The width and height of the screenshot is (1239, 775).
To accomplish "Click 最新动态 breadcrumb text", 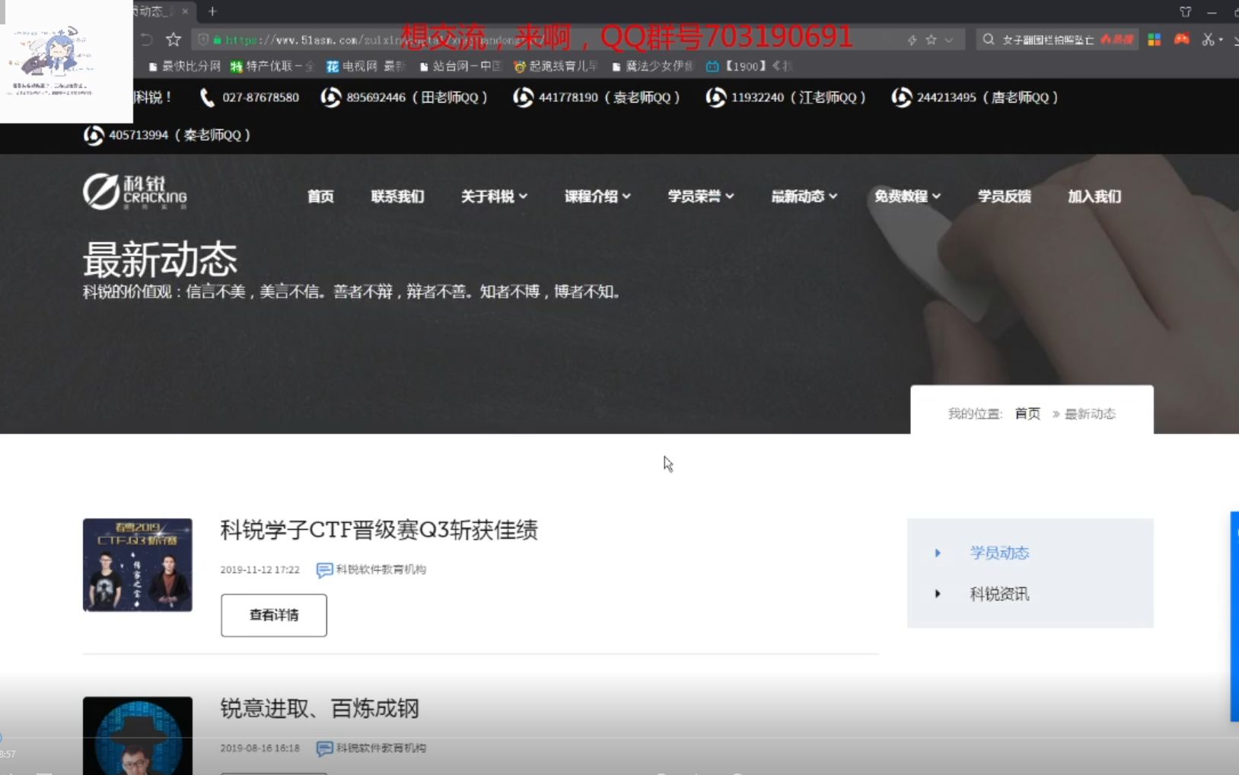I will pyautogui.click(x=1090, y=413).
